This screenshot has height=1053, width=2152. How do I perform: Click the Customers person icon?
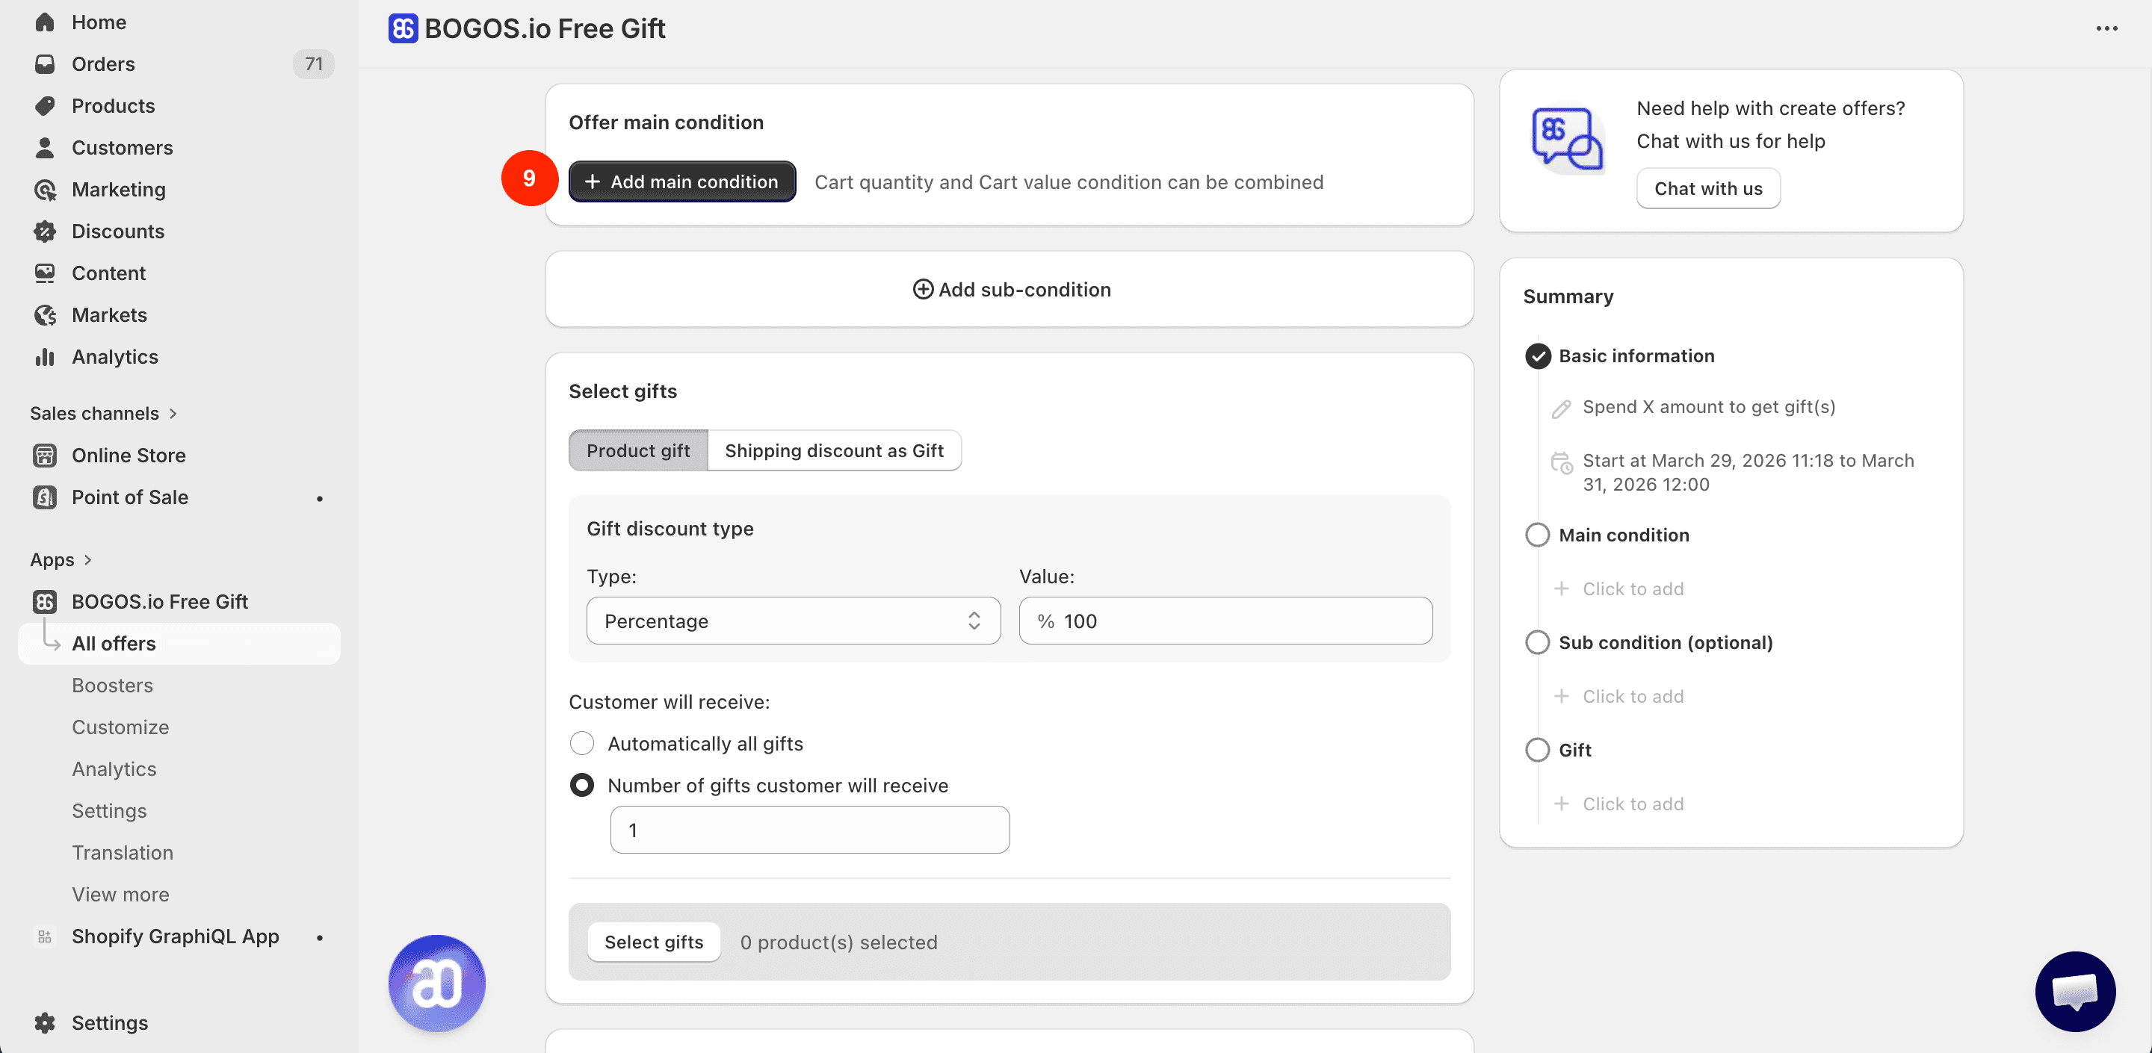[x=45, y=148]
